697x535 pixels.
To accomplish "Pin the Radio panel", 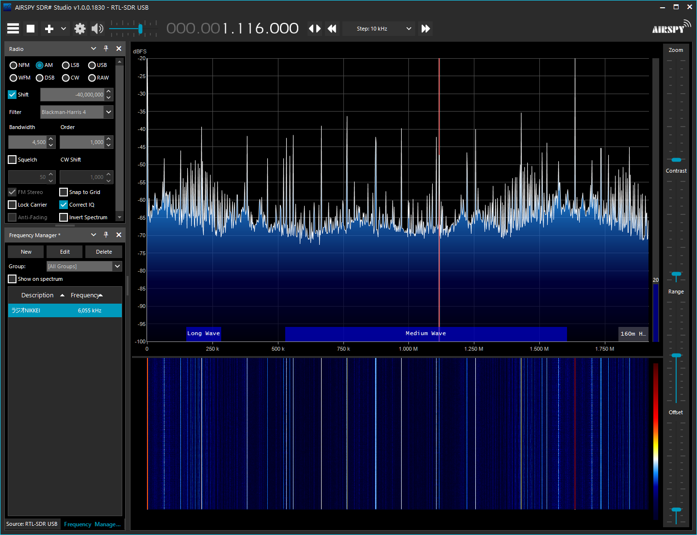I will coord(106,49).
